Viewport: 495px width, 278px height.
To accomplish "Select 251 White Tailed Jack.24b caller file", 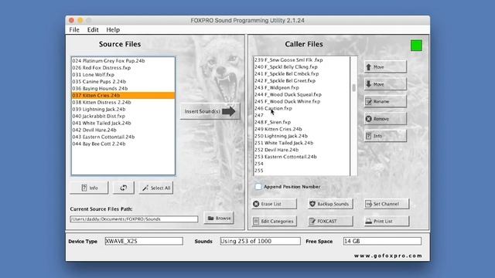I will [302, 143].
